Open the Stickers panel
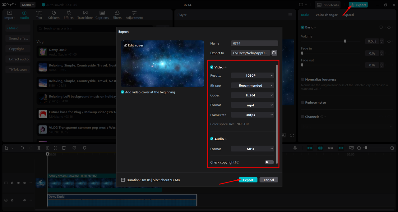The height and width of the screenshot is (212, 398). pos(54,15)
